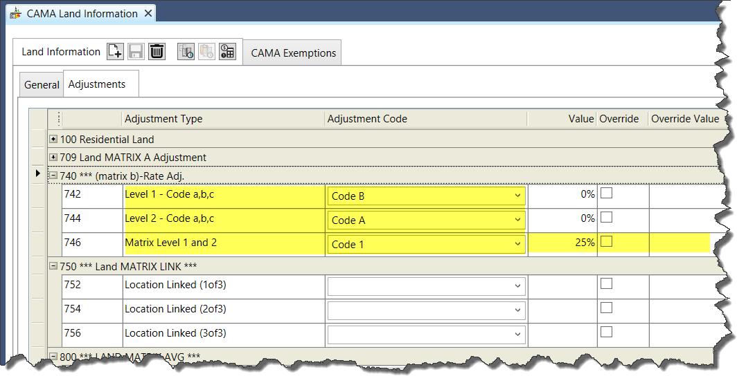Image resolution: width=746 pixels, height=385 pixels.
Task: Toggle Override checkbox for row 746
Action: pyautogui.click(x=606, y=242)
